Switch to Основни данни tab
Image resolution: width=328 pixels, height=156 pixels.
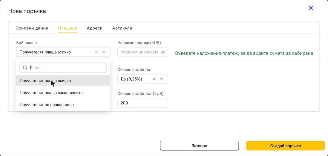[32, 28]
